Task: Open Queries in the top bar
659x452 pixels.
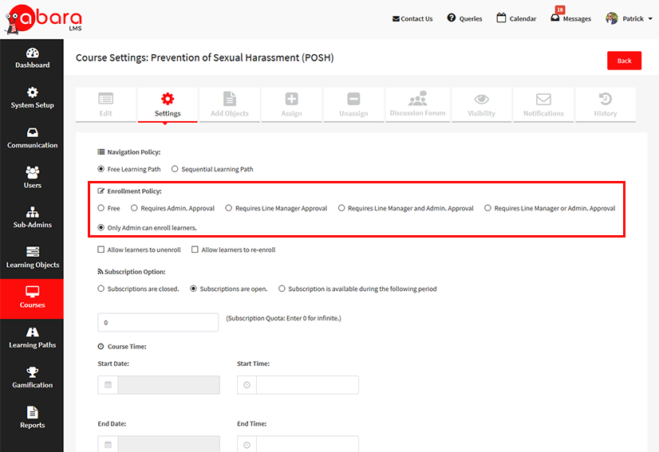Action: pos(464,18)
